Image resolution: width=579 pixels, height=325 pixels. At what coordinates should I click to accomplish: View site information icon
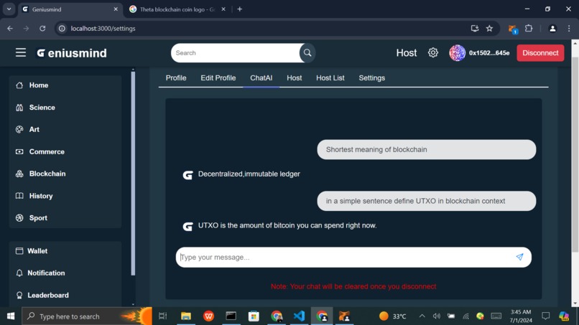[x=62, y=29]
